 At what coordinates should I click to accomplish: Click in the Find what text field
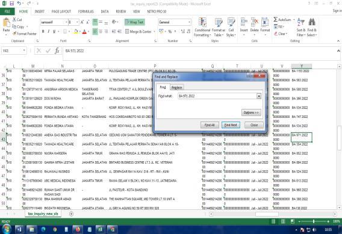[x=217, y=96]
